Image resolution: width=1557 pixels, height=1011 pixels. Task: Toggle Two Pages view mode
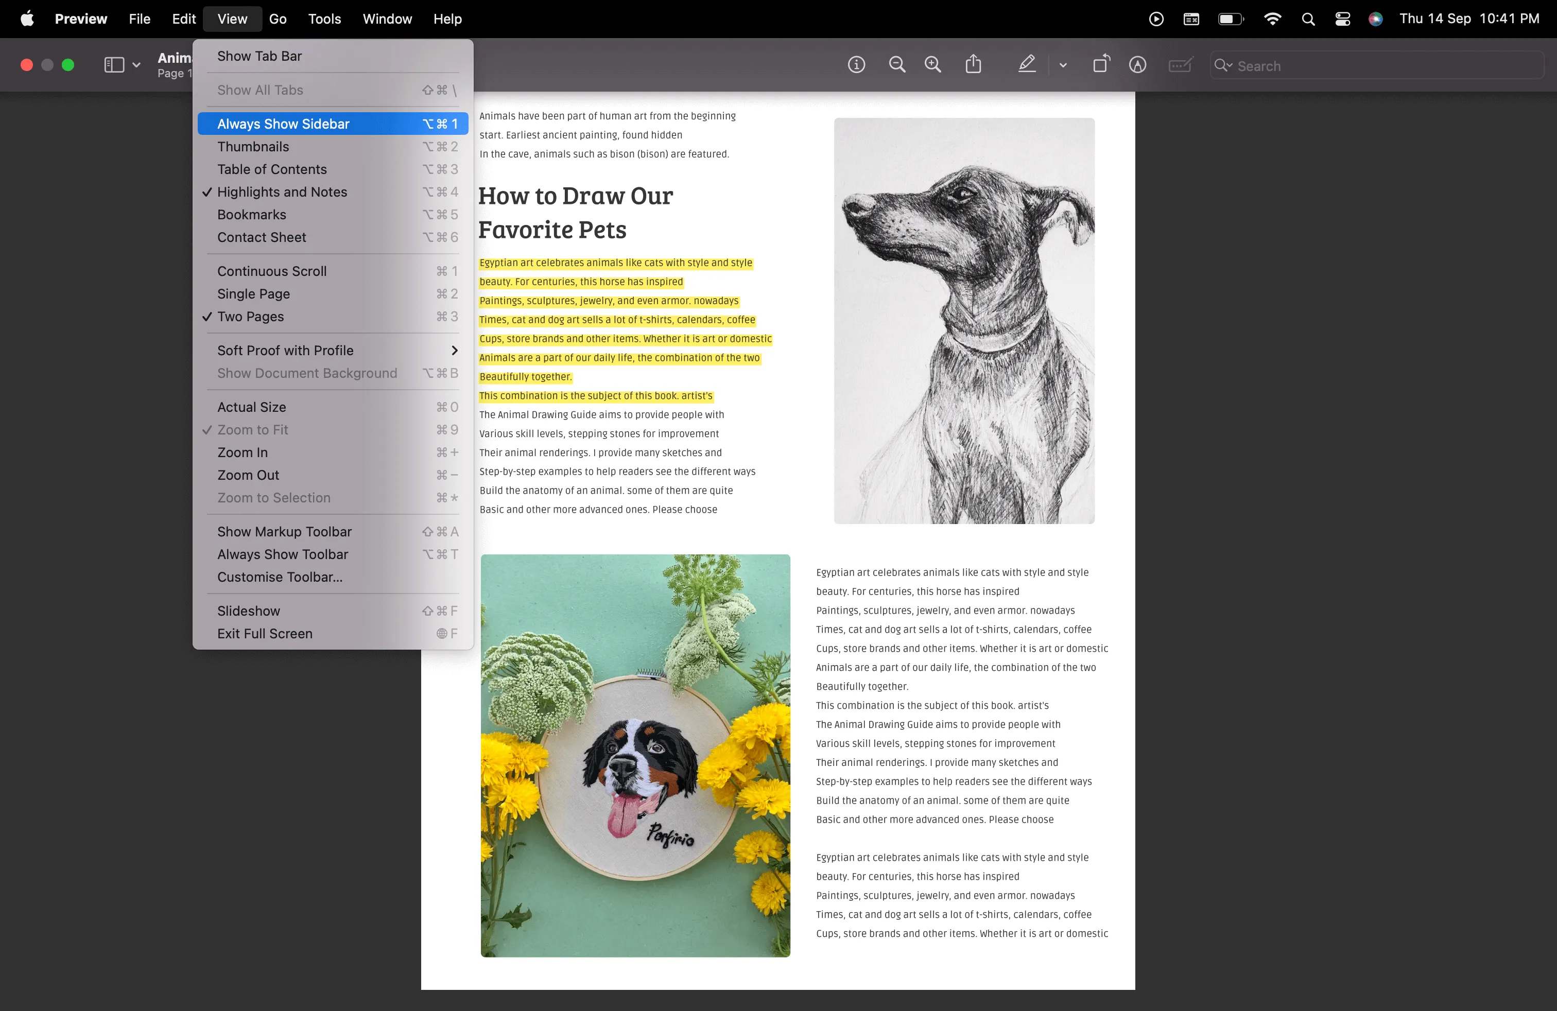click(249, 317)
